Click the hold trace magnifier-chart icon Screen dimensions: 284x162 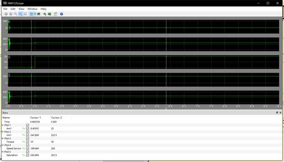click(x=45, y=14)
